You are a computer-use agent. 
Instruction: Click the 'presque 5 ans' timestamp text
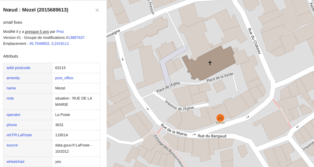(37, 32)
